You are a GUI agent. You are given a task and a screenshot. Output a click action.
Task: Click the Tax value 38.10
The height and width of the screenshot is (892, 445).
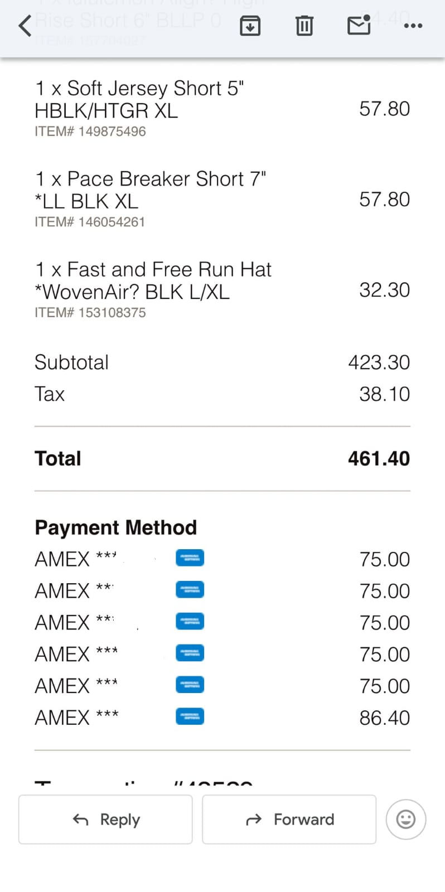(x=384, y=394)
